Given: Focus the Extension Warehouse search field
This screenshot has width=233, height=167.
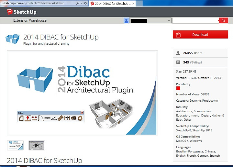Looking at the screenshot, I should pyautogui.click(x=196, y=20).
